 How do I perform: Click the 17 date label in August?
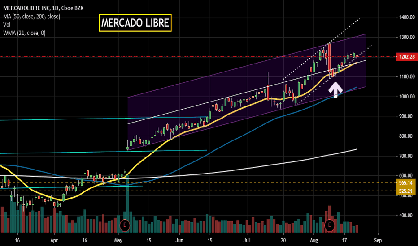(344, 241)
